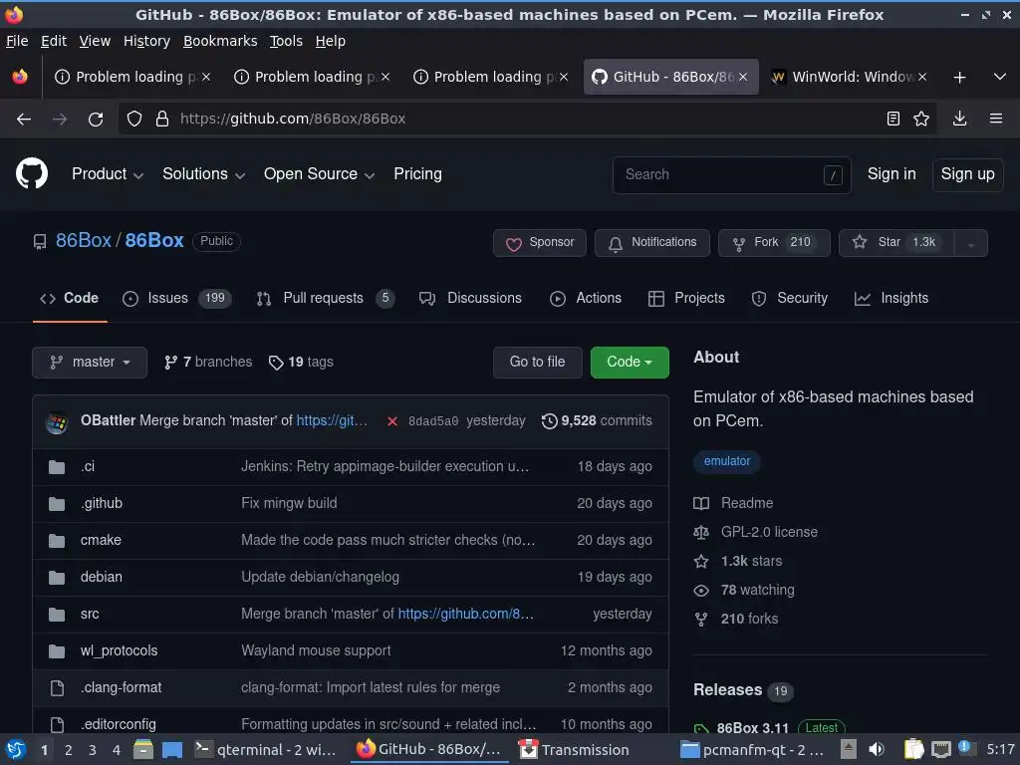Click the Notifications button
The image size is (1020, 765).
651,243
